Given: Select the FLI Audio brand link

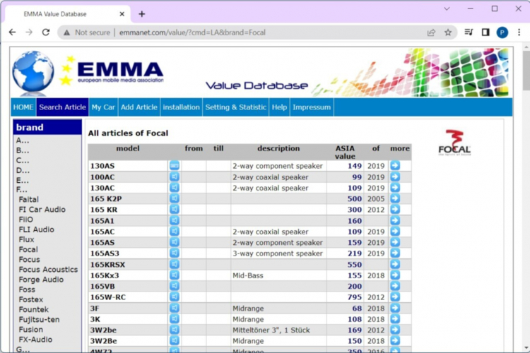Looking at the screenshot, I should pyautogui.click(x=36, y=229).
